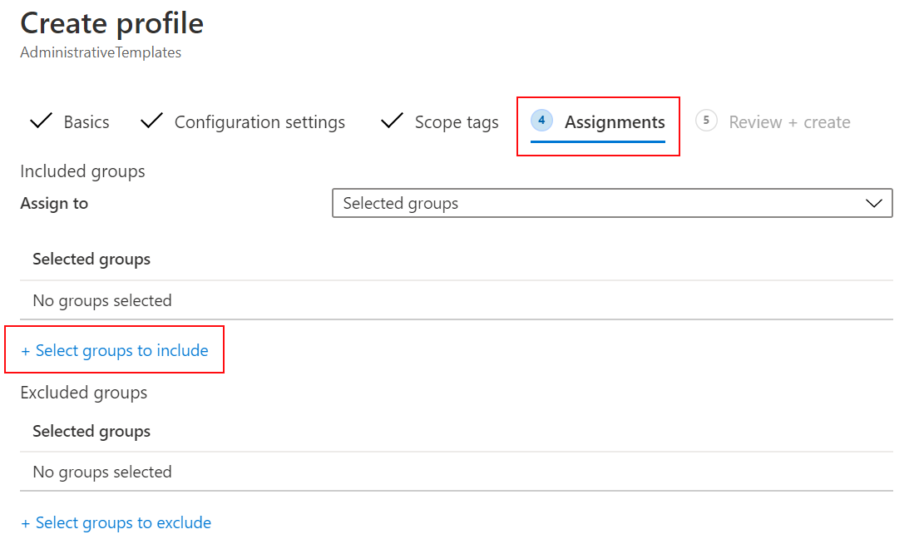Click the step 4 circle icon
This screenshot has height=554, width=924.
pos(541,121)
